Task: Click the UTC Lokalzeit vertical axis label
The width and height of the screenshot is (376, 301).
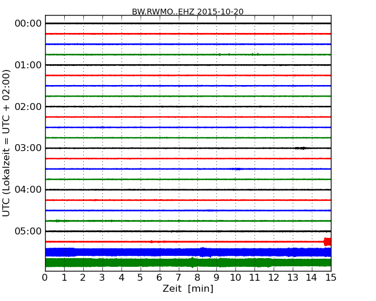Action: (x=6, y=143)
